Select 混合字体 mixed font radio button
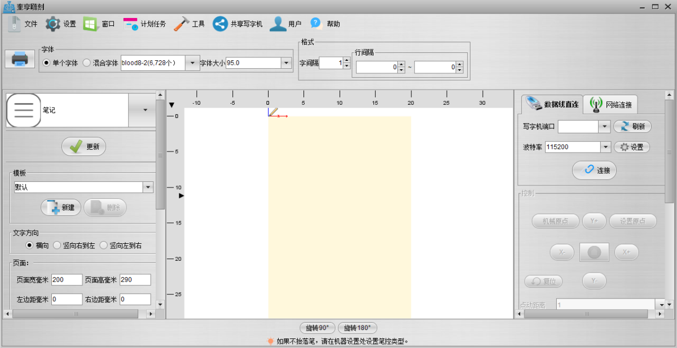 [87, 63]
